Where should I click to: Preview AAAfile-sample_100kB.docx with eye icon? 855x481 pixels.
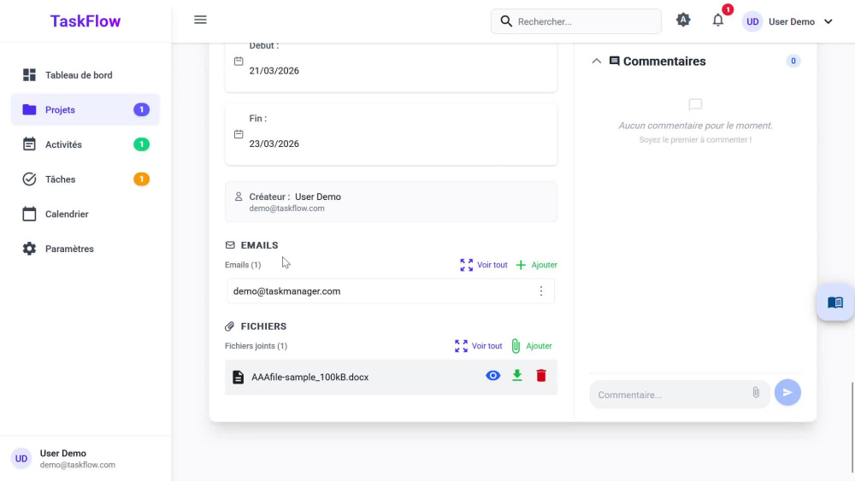pos(493,376)
